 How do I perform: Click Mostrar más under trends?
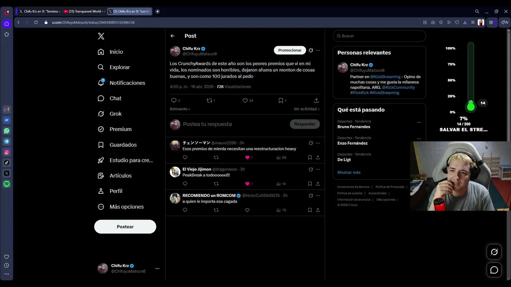349,172
